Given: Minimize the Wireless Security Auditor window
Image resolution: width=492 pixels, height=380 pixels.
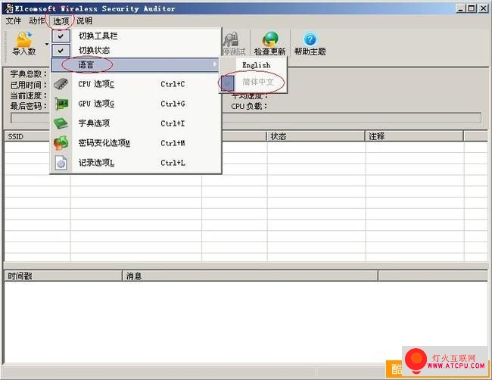Looking at the screenshot, I should [460, 8].
